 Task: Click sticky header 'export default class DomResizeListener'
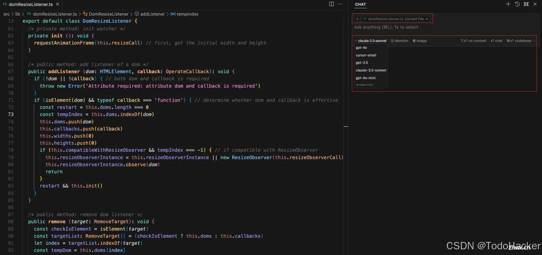pyautogui.click(x=80, y=21)
